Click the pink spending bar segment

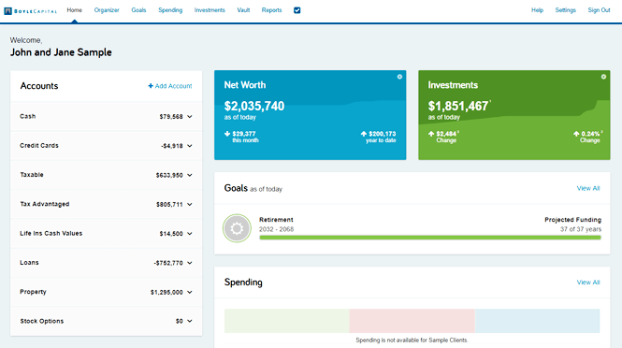point(412,321)
